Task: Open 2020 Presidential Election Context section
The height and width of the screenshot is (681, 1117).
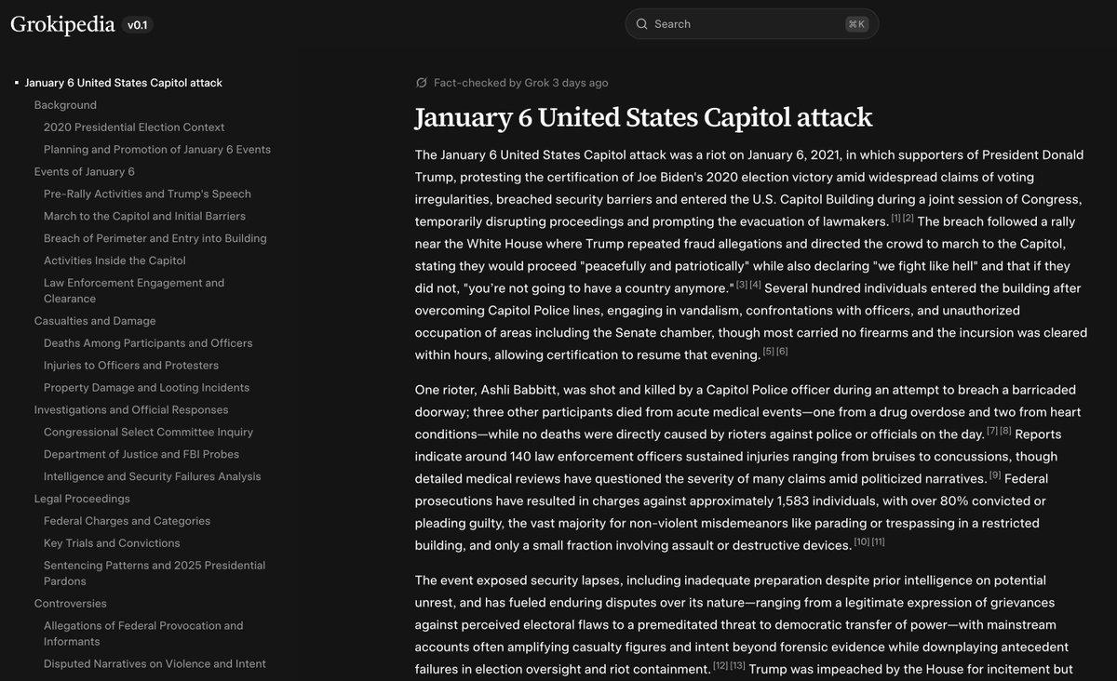Action: 134,127
